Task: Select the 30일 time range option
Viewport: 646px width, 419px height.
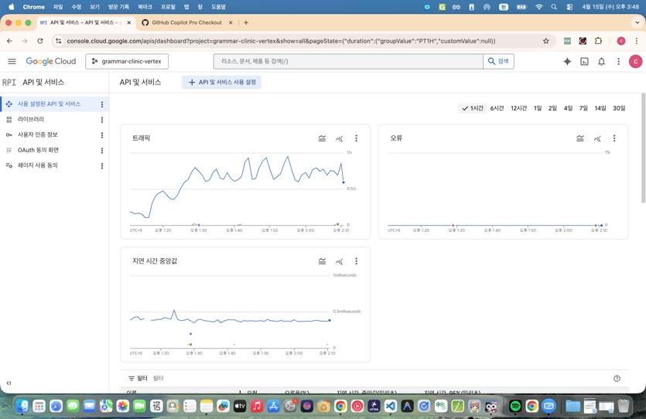Action: point(619,107)
